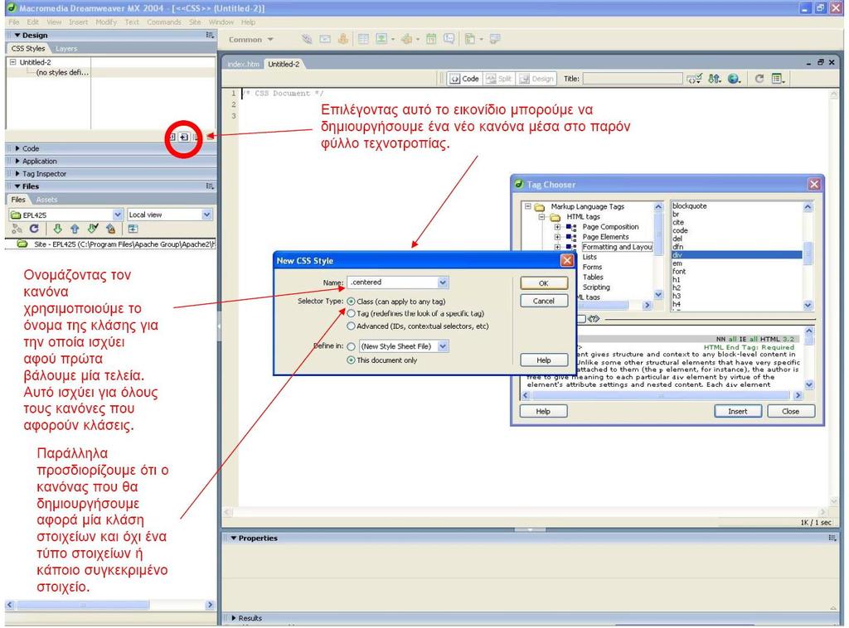Click the File Management arrows icon

click(715, 79)
